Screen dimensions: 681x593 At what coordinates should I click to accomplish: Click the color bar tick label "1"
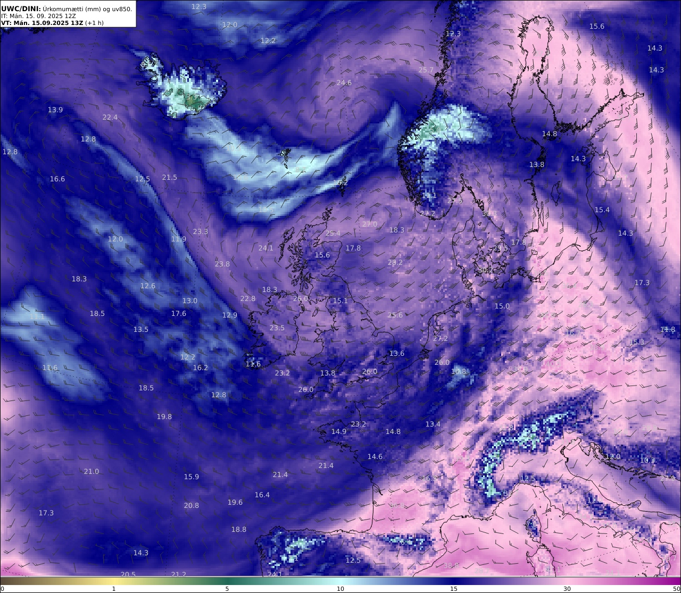[114, 589]
